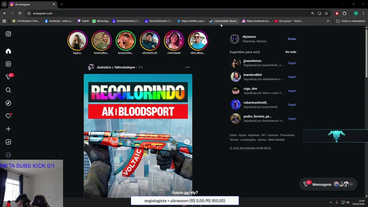This screenshot has width=368, height=207.
Task: Open profile avatar in sidebar
Action: pyautogui.click(x=8, y=155)
